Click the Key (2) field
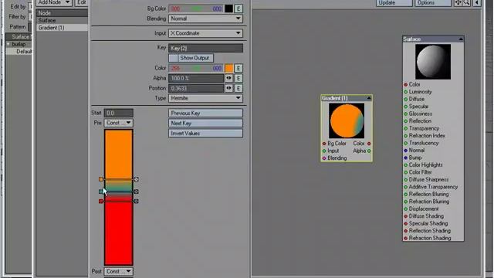494x278 pixels. coord(205,48)
